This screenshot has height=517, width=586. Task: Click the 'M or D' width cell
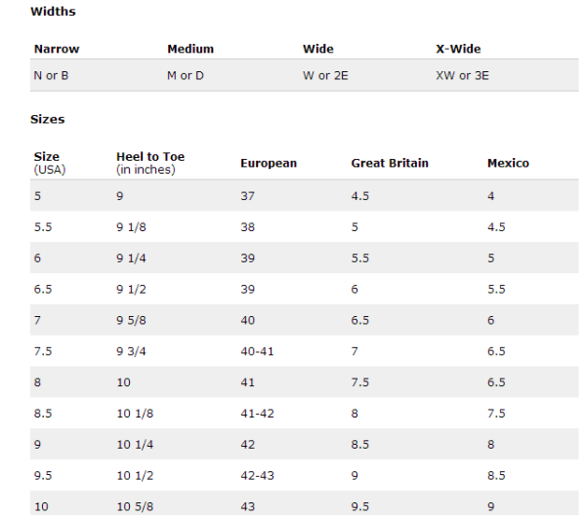[x=186, y=76]
